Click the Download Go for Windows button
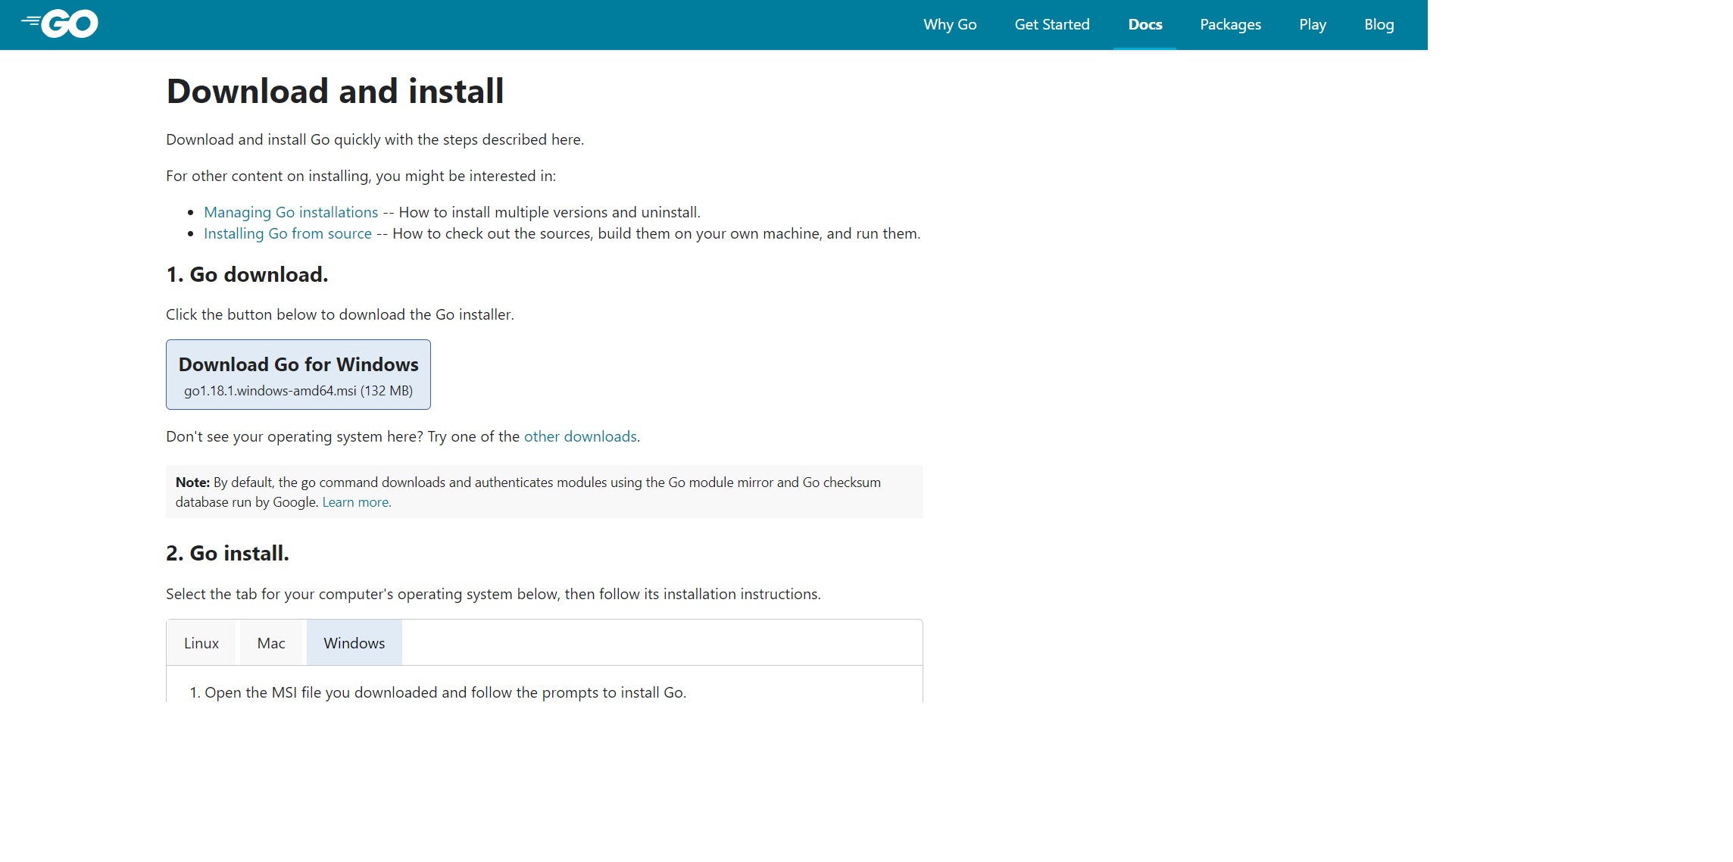 coord(298,374)
